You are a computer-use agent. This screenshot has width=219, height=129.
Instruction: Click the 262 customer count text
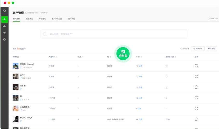pos(18,49)
